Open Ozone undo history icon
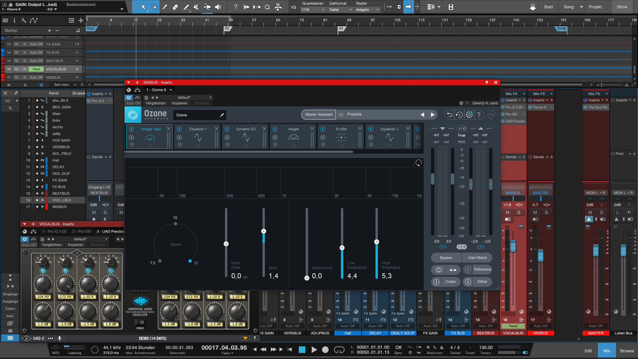Viewport: 638px width, 359px height. click(x=459, y=115)
